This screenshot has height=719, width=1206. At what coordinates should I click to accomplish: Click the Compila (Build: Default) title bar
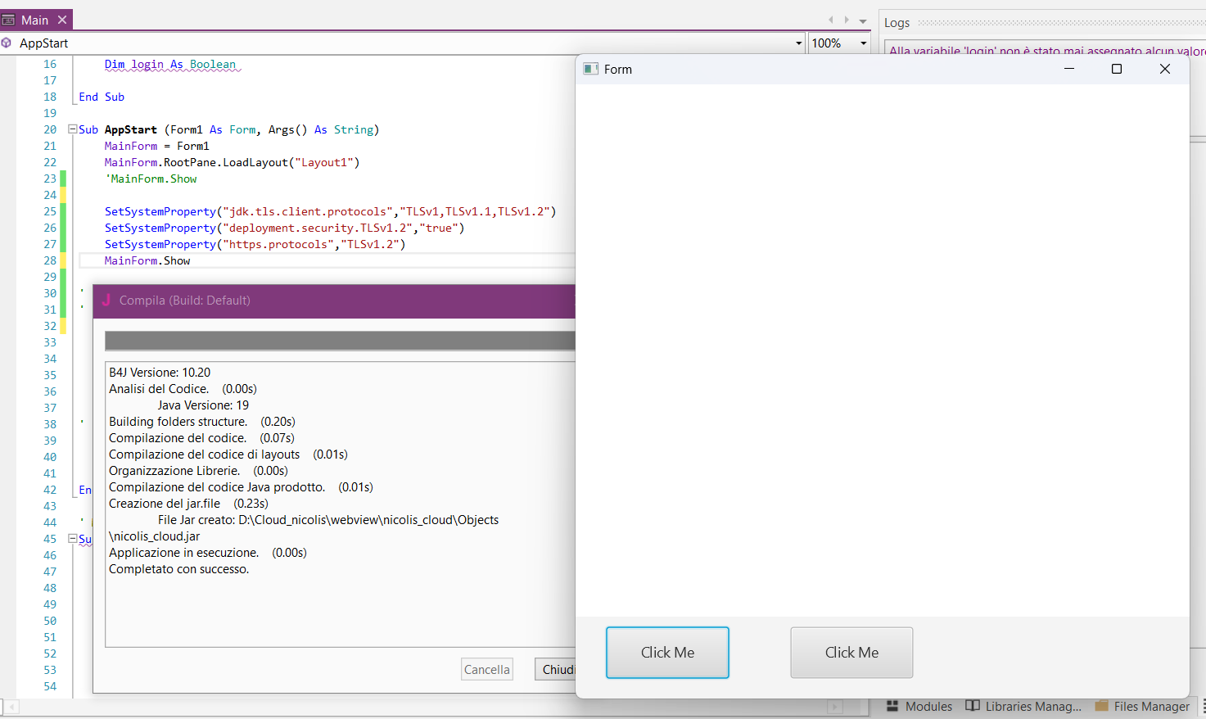(x=335, y=301)
